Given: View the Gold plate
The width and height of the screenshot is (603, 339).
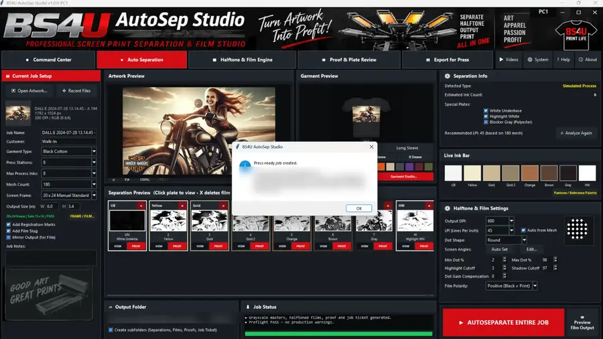Looking at the screenshot, I should tap(200, 246).
